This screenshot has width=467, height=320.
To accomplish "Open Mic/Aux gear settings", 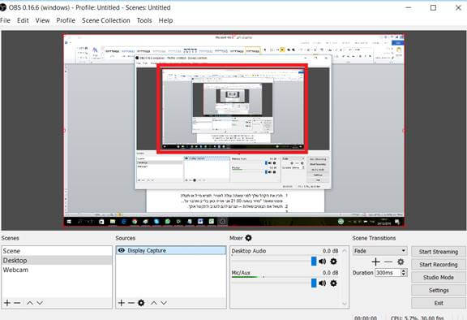I will coord(333,283).
